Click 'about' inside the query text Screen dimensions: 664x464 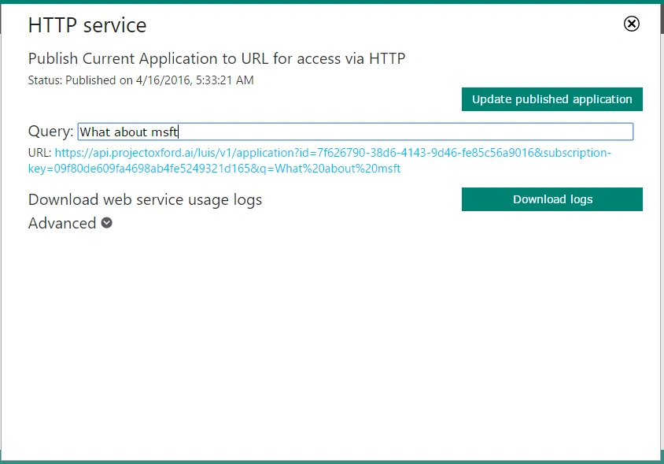(x=131, y=132)
